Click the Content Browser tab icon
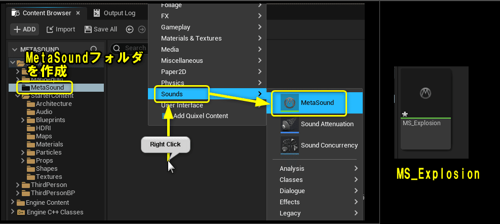Image resolution: width=500 pixels, height=224 pixels. [15, 13]
